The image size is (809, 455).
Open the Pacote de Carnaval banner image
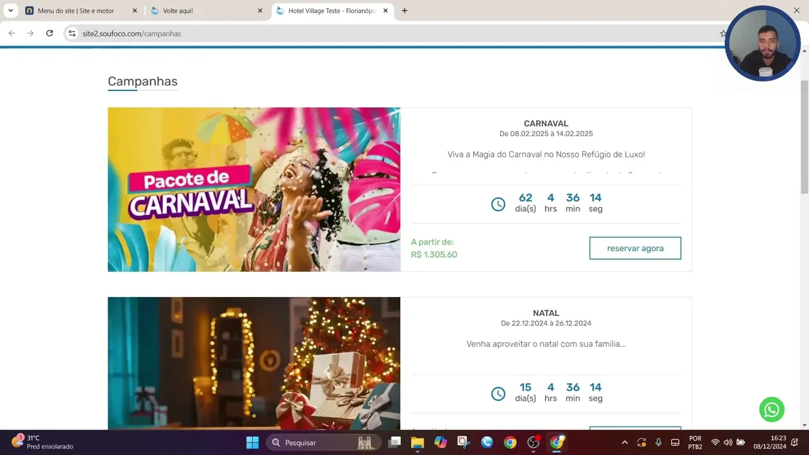click(254, 190)
